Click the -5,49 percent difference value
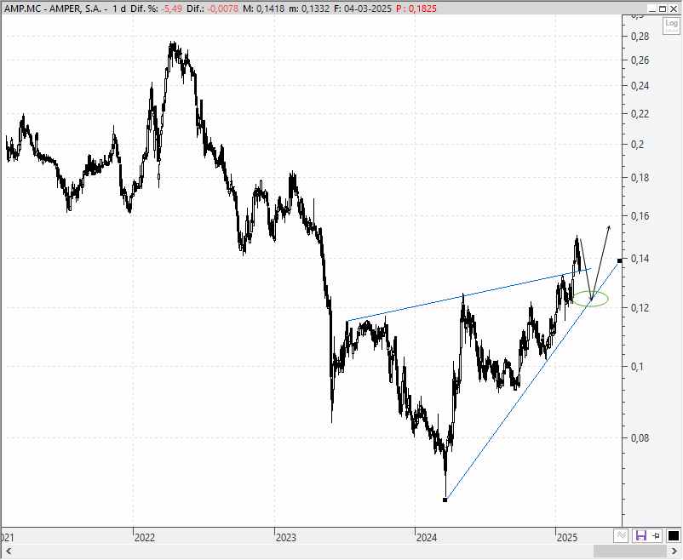The width and height of the screenshot is (683, 560). (x=171, y=9)
